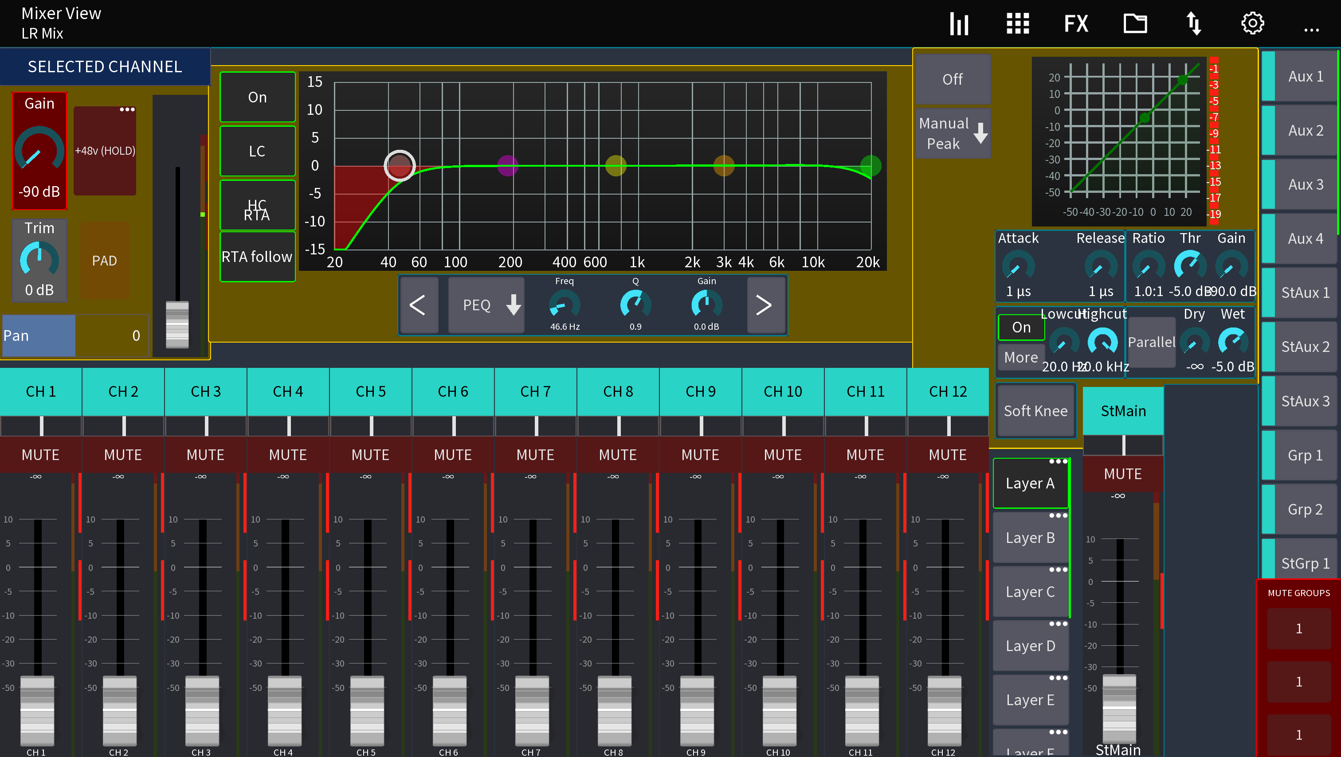Switch to Layer B
1341x757 pixels.
tap(1030, 538)
